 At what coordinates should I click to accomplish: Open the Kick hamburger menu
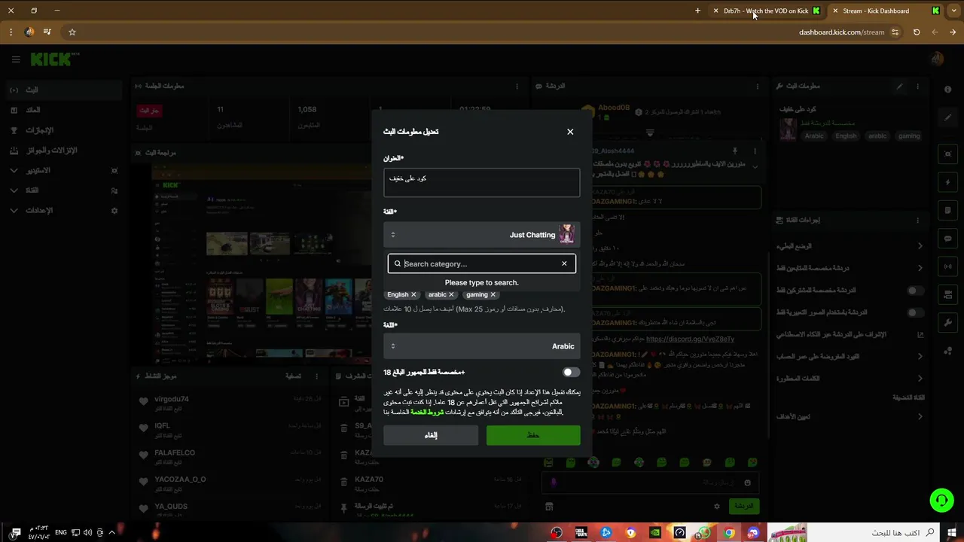pyautogui.click(x=16, y=59)
